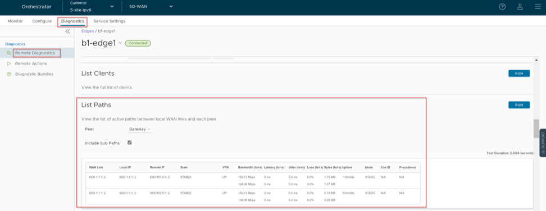
Task: Run the List Clients test
Action: (x=519, y=74)
